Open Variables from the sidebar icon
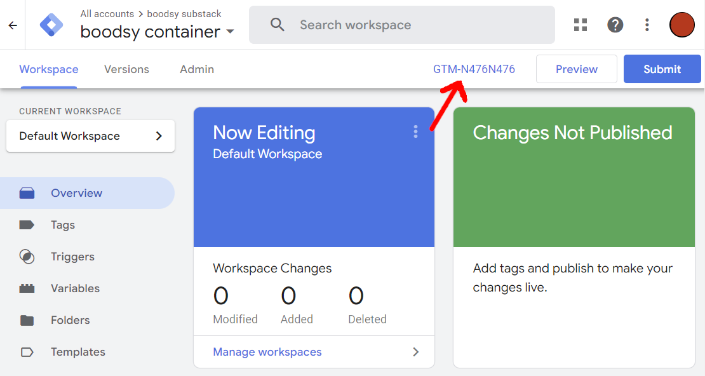This screenshot has height=376, width=705. (27, 288)
